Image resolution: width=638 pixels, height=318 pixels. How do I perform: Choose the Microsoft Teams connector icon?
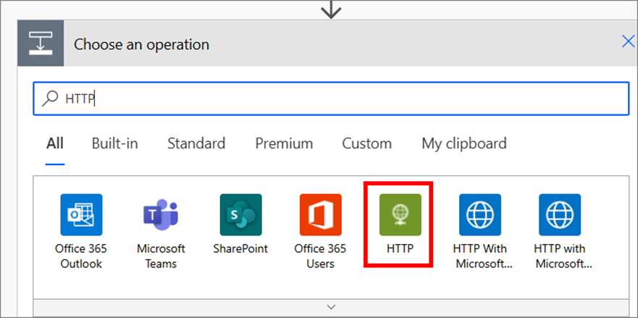click(x=161, y=215)
